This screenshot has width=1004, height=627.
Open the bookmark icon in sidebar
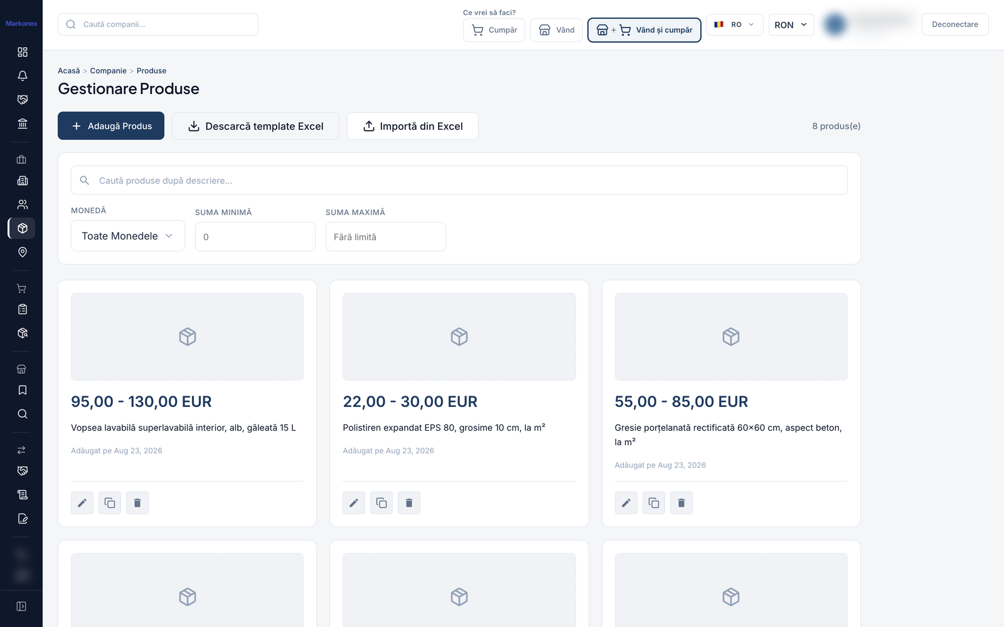tap(22, 390)
